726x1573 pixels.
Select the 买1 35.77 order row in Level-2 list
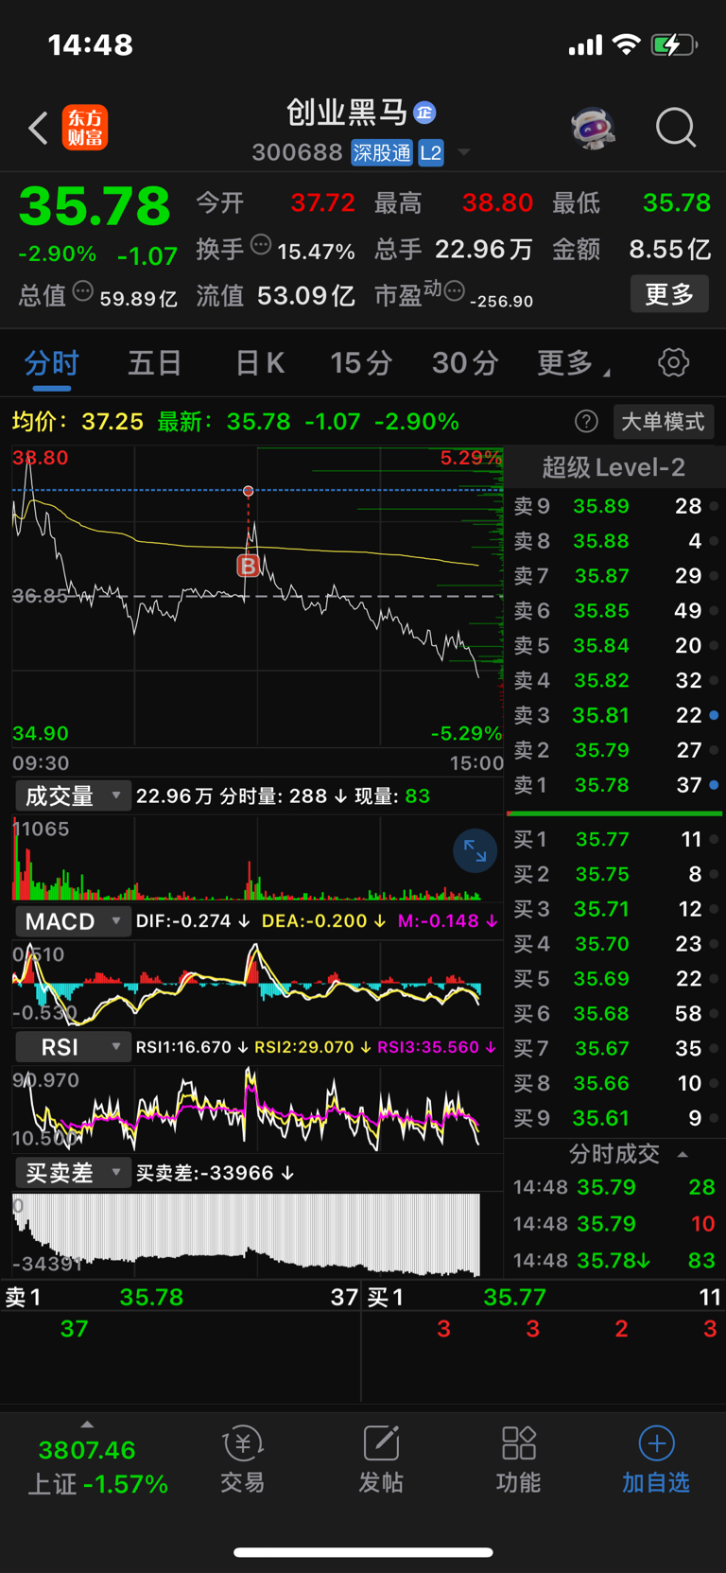[615, 839]
